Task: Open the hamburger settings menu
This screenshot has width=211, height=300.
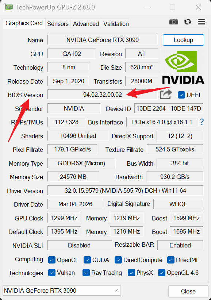Action: coord(202,22)
